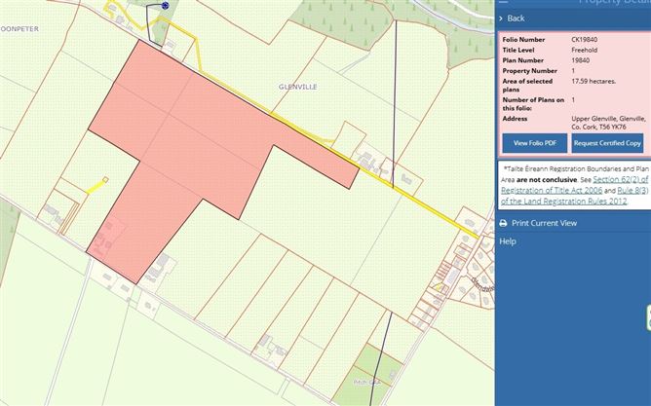This screenshot has height=406, width=651.
Task: Click the blue circular marker on the map
Action: 165,6
